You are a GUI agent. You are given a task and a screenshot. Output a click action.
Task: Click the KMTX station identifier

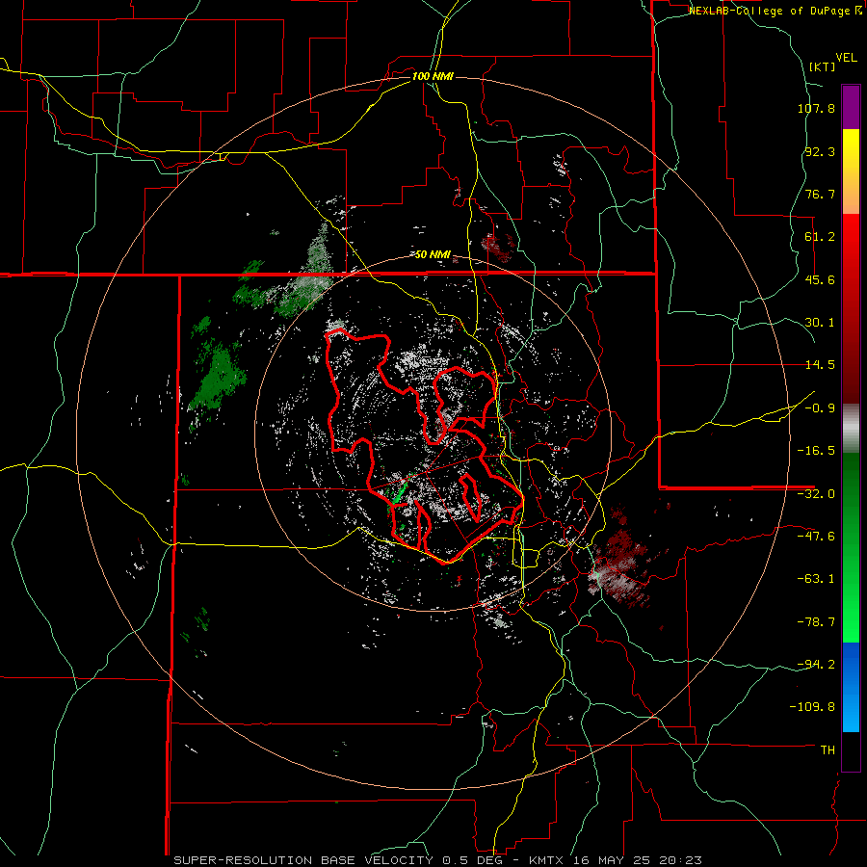click(x=547, y=860)
